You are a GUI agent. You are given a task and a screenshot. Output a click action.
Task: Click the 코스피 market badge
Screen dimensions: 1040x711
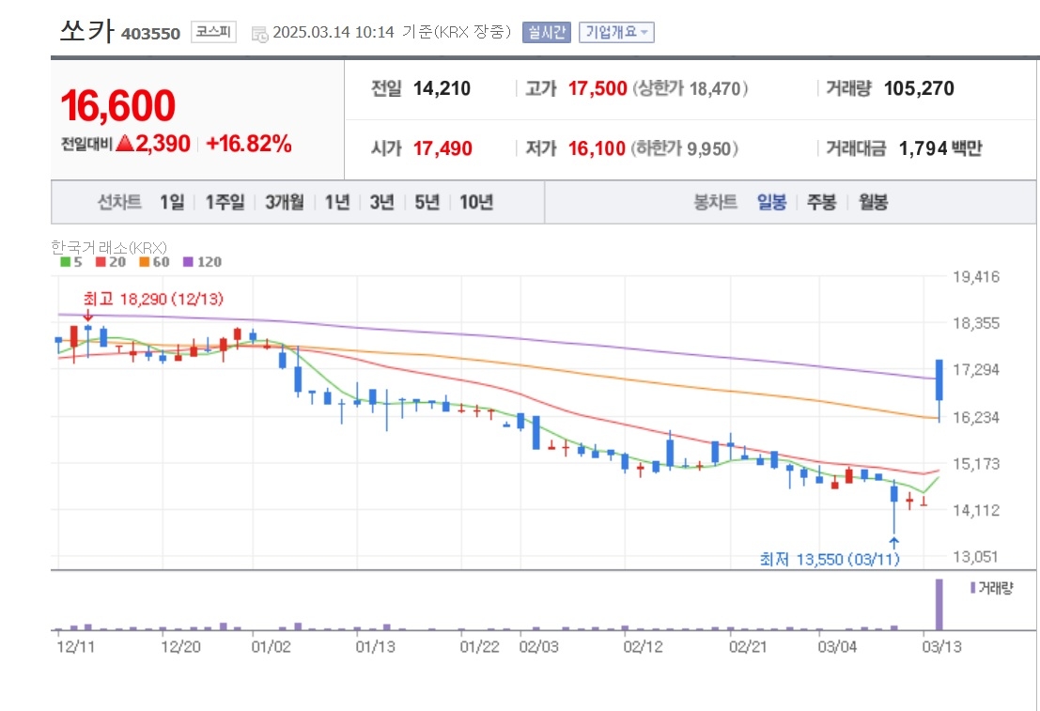point(213,32)
